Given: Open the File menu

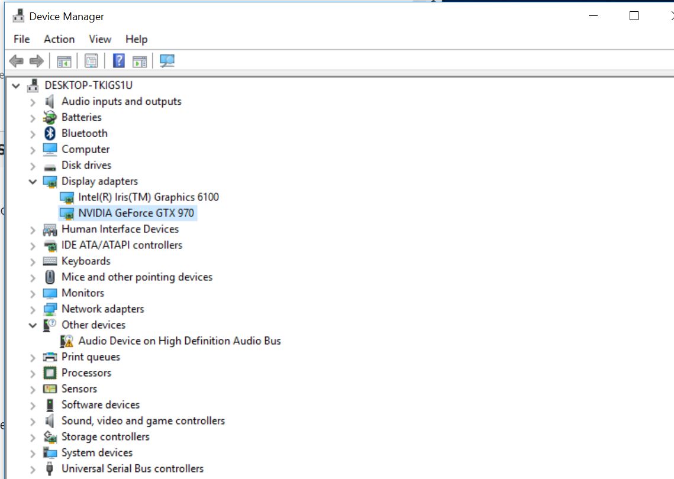Looking at the screenshot, I should 21,39.
